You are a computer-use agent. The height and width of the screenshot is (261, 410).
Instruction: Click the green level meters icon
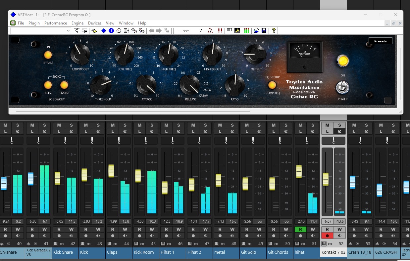click(246, 31)
